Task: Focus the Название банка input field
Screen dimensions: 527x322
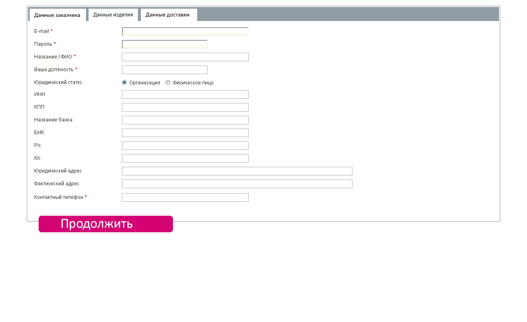Action: [185, 120]
